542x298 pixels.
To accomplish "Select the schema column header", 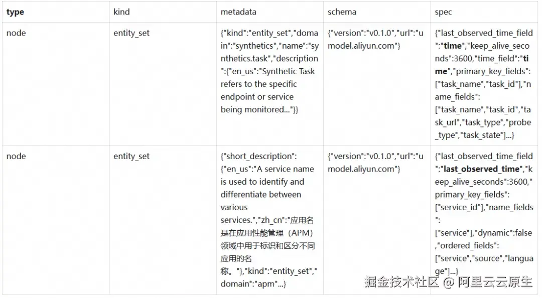I will 342,12.
